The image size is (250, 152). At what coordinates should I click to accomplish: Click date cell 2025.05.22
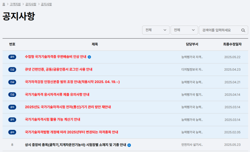point(232,57)
